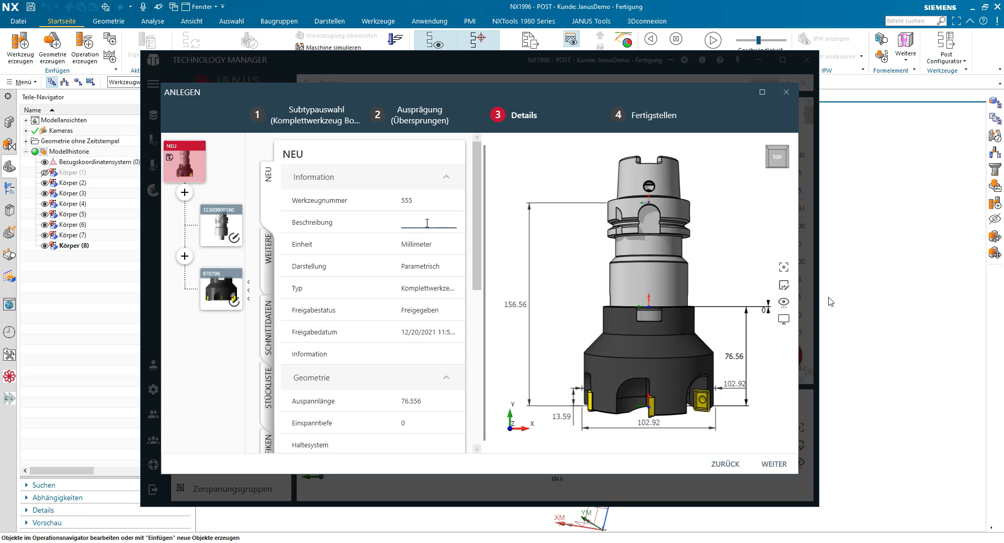Switch to the Geometrie ribbon tab
The image size is (1004, 543).
pos(108,21)
